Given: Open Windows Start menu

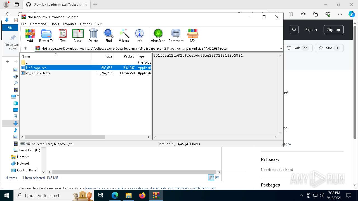Looking at the screenshot, I should [7, 195].
